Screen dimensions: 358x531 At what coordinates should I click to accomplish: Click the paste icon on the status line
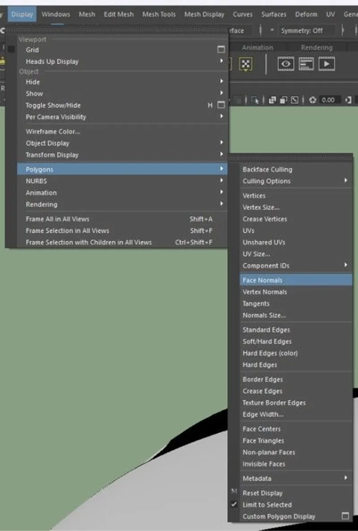(284, 100)
